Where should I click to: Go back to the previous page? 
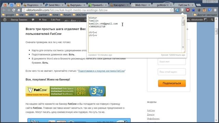(x=4, y=10)
